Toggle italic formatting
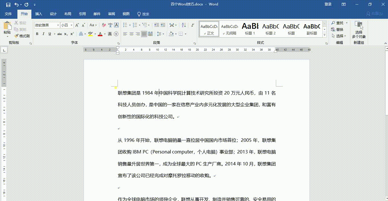This screenshot has height=201, width=388. 43,34
